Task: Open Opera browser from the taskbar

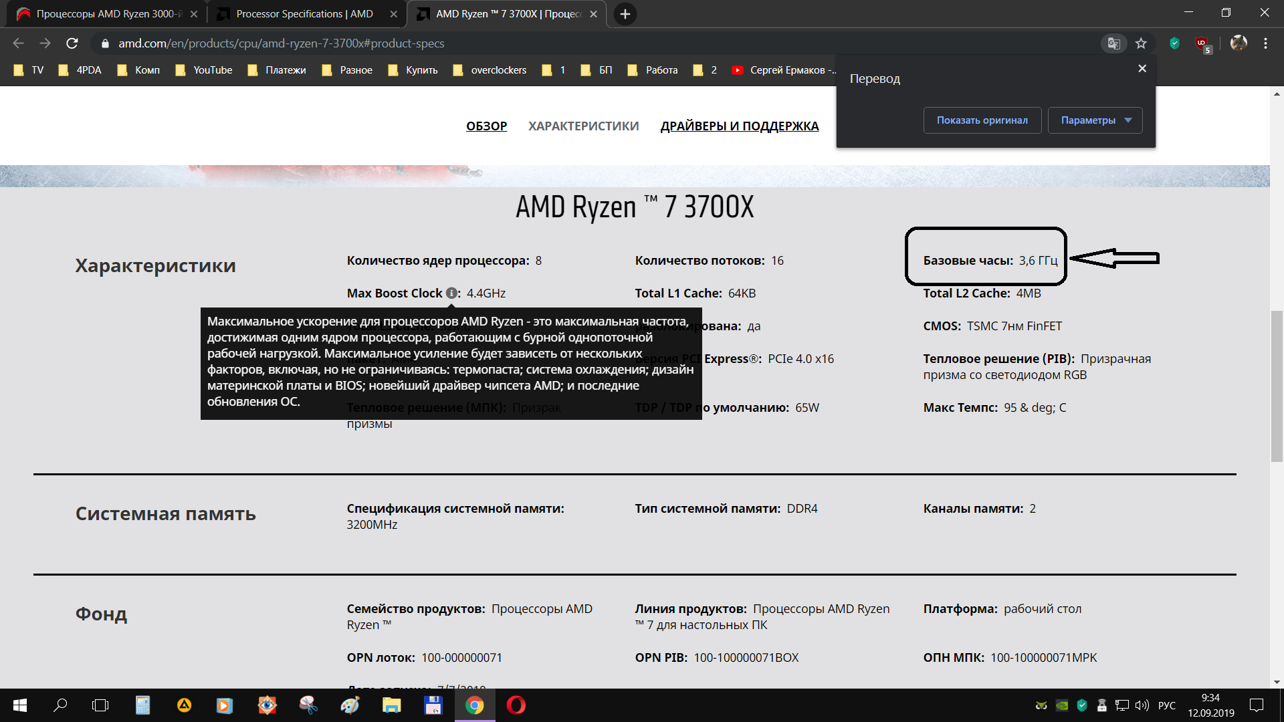Action: pos(516,705)
